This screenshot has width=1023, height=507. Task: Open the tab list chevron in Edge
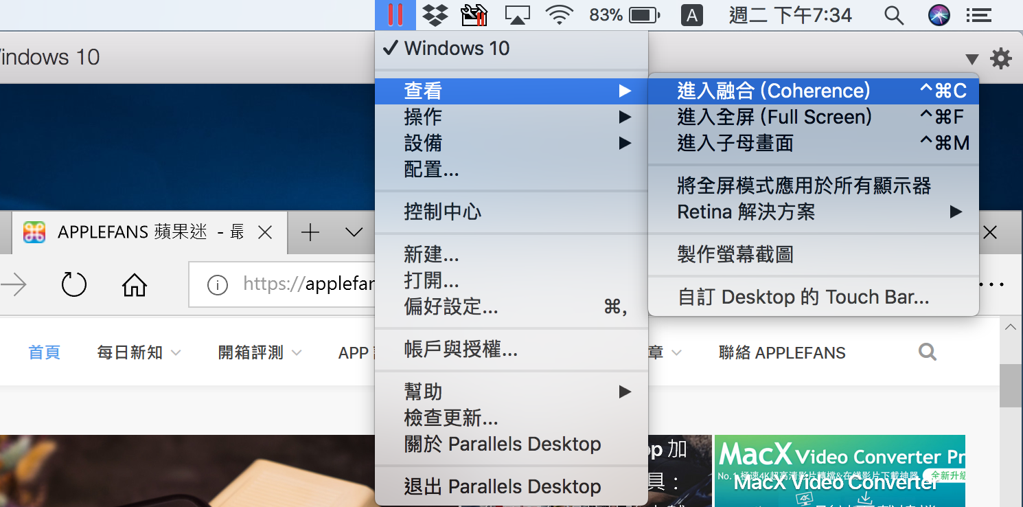(x=354, y=232)
